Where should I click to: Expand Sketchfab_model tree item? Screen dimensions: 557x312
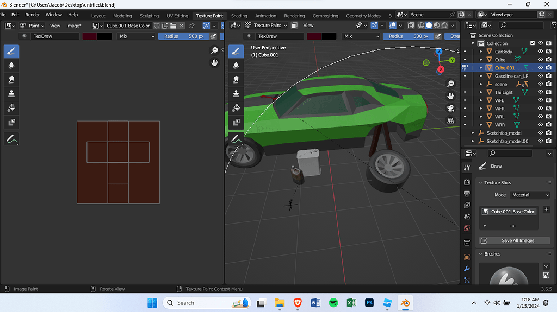[x=473, y=133]
